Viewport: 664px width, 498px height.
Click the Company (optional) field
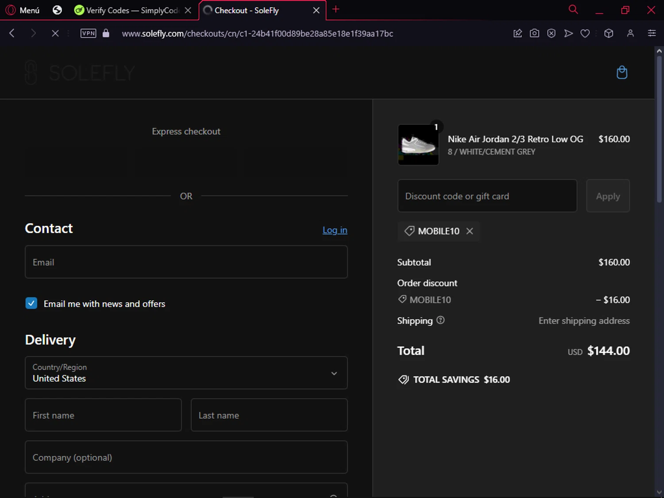(x=186, y=457)
